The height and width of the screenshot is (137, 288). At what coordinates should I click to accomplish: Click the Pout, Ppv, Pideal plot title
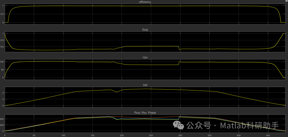pyautogui.click(x=145, y=112)
